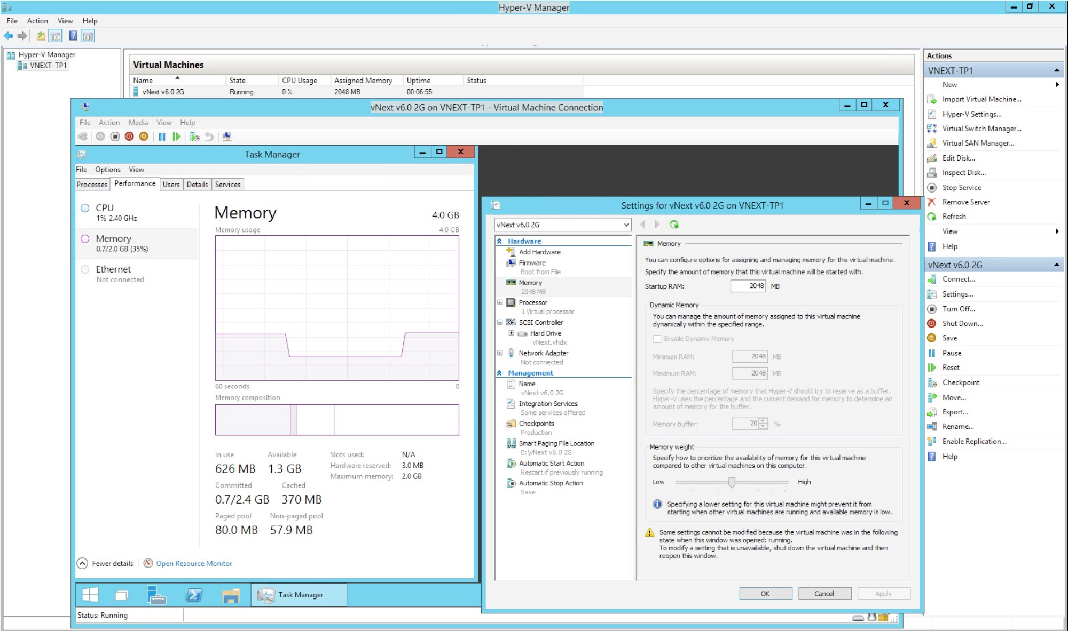Select Automatic Stop Action item

click(551, 483)
